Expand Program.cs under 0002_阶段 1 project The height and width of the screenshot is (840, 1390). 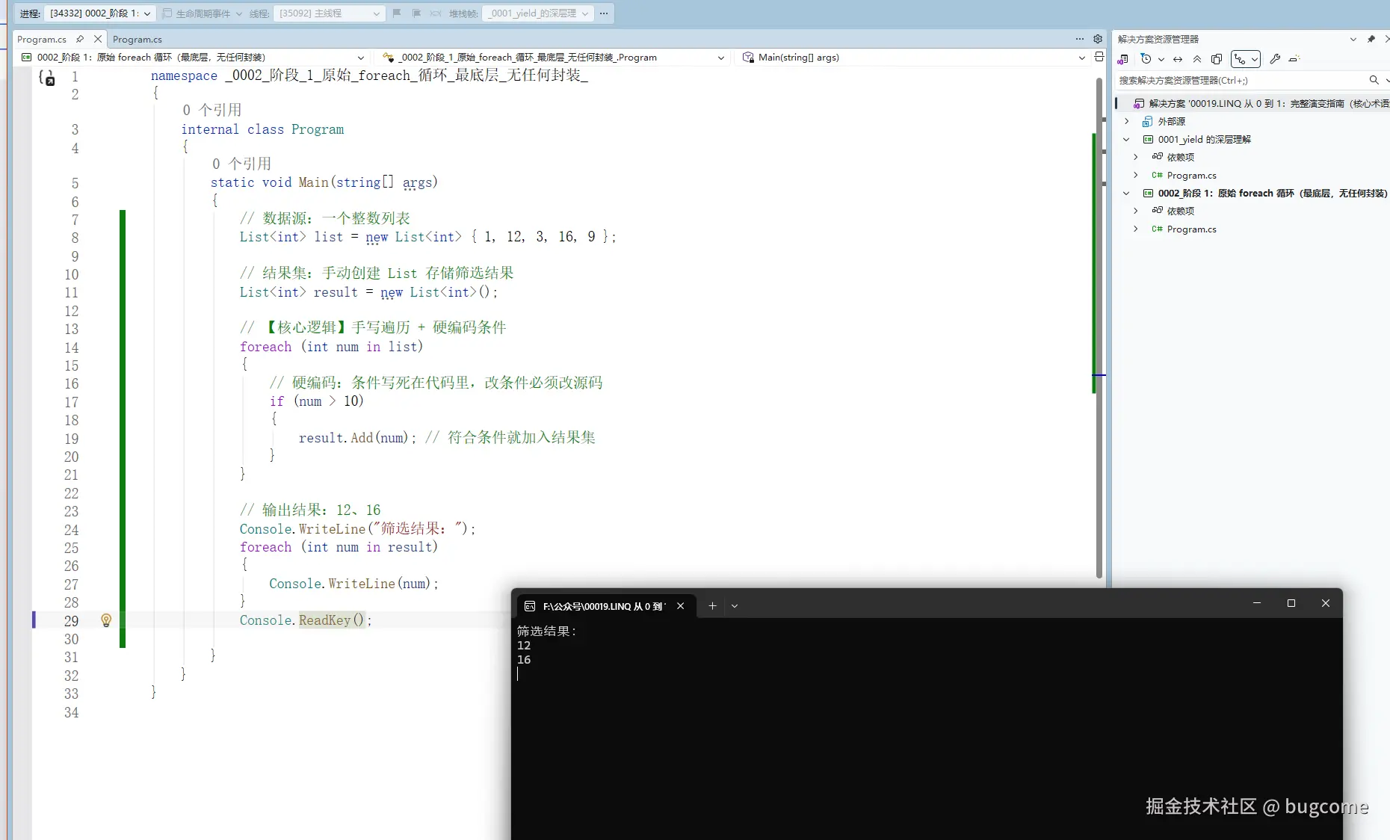tap(1136, 229)
